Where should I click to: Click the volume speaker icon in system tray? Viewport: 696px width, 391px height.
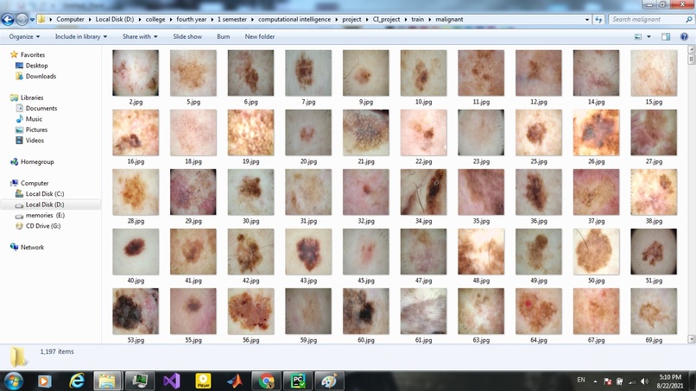point(644,381)
